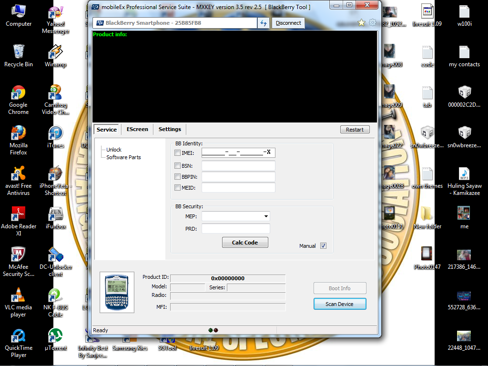This screenshot has height=366, width=488.
Task: Launch Adobe Reader XI desktop icon
Action: pos(18,221)
